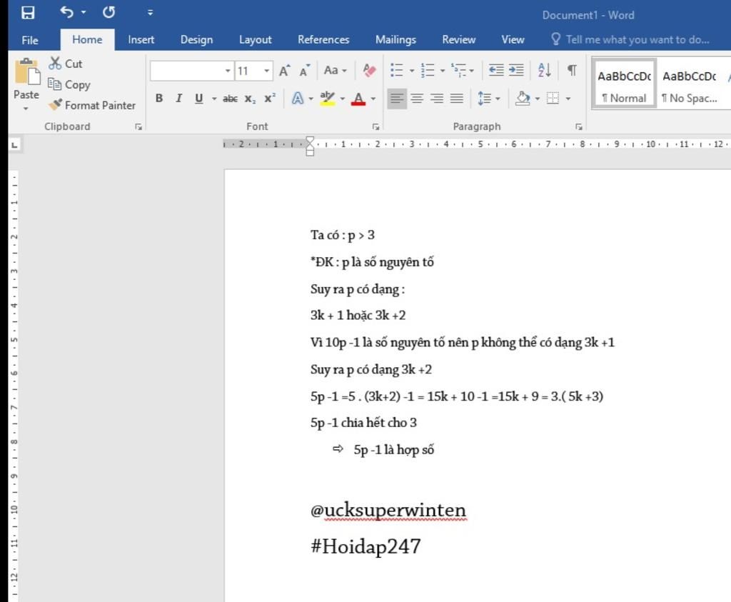Click Line and Paragraph Spacing icon
This screenshot has width=731, height=602.
click(485, 99)
